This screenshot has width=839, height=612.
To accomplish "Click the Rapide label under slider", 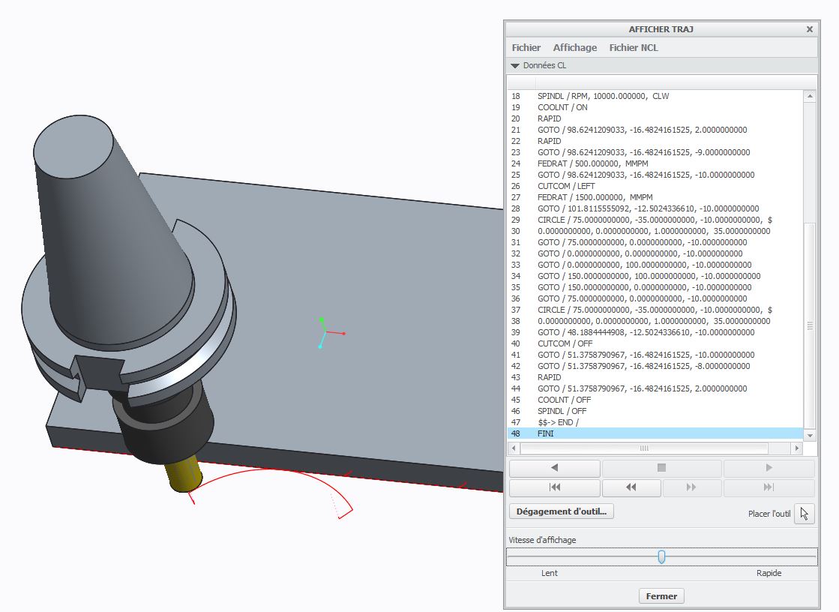I will click(769, 573).
